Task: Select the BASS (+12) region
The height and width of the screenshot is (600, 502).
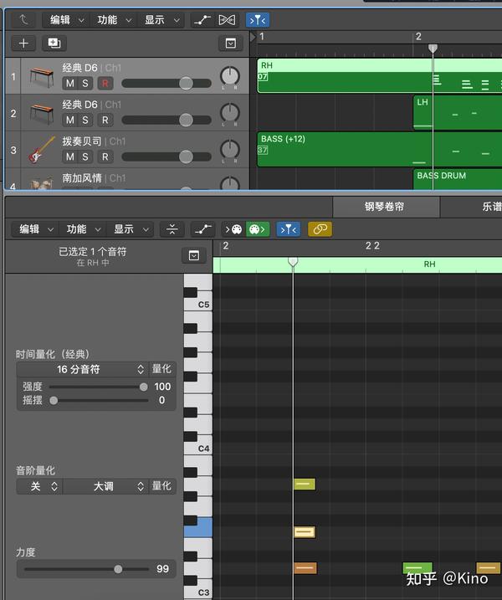Action: [x=379, y=149]
